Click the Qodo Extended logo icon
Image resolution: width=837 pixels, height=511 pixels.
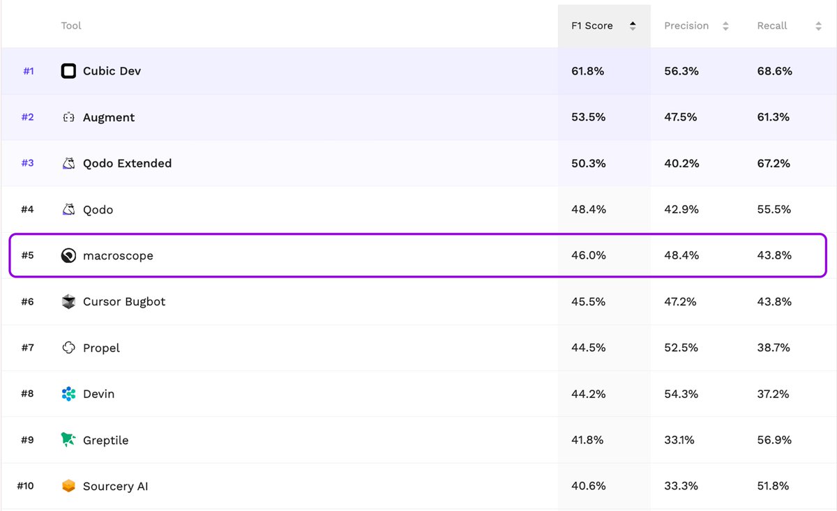68,163
